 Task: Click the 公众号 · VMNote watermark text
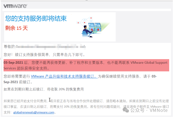(149, 110)
